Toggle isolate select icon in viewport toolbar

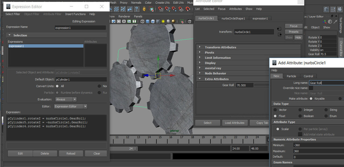tap(182, 21)
